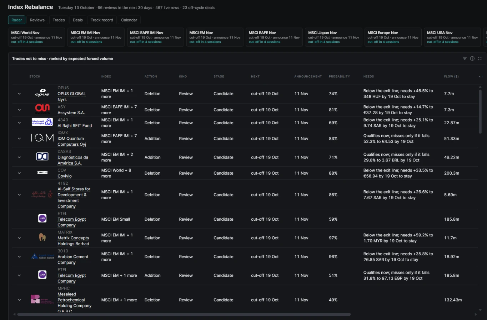
Task: Open the MSCI EAFE Nov review card
Action: click(274, 37)
